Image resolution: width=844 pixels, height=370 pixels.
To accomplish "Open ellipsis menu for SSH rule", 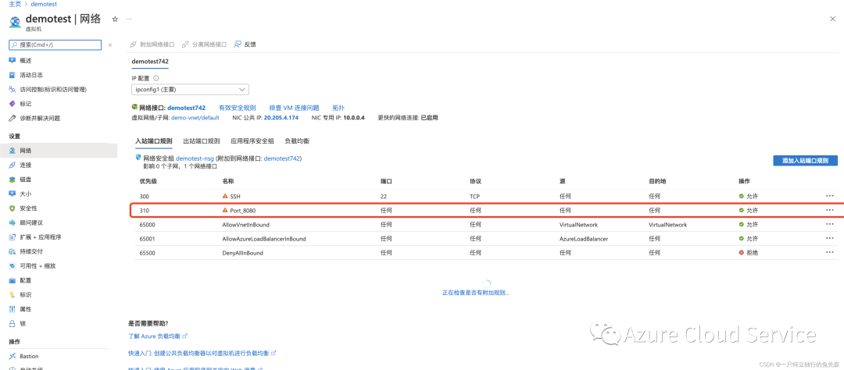I will [x=829, y=196].
